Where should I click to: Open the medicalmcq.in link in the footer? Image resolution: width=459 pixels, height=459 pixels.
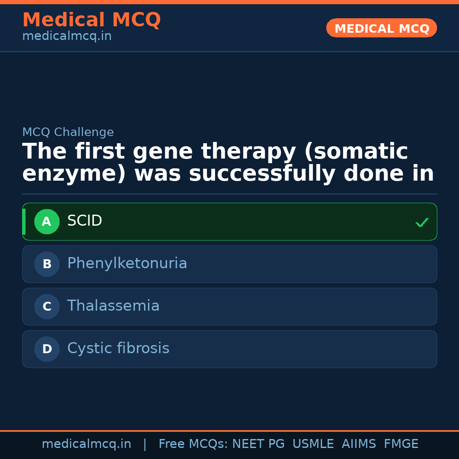(86, 444)
